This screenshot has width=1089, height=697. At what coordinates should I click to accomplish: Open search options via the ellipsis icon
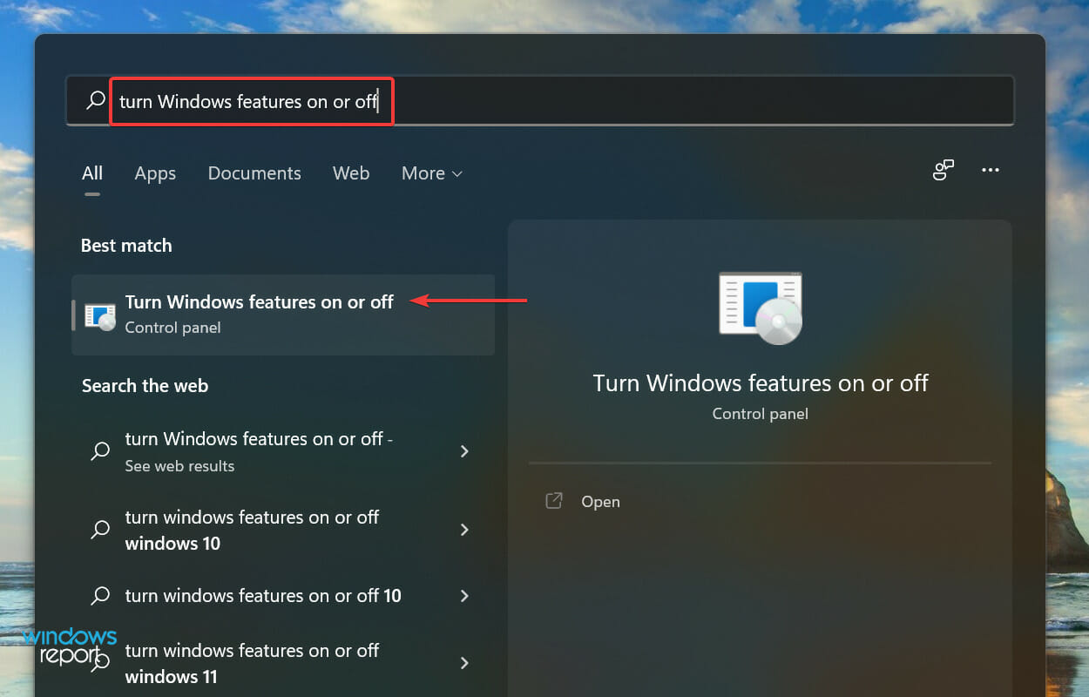[990, 171]
